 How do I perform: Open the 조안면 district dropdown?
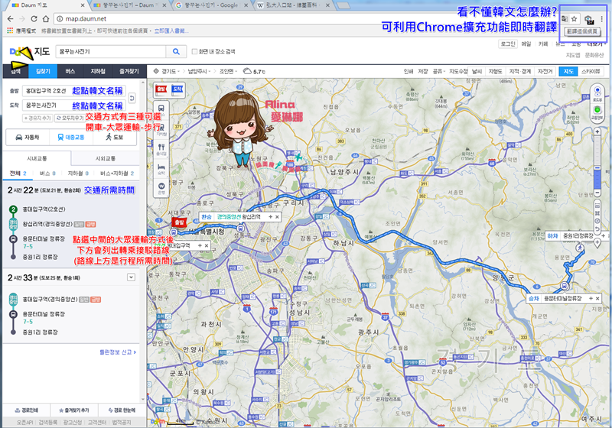pos(227,71)
